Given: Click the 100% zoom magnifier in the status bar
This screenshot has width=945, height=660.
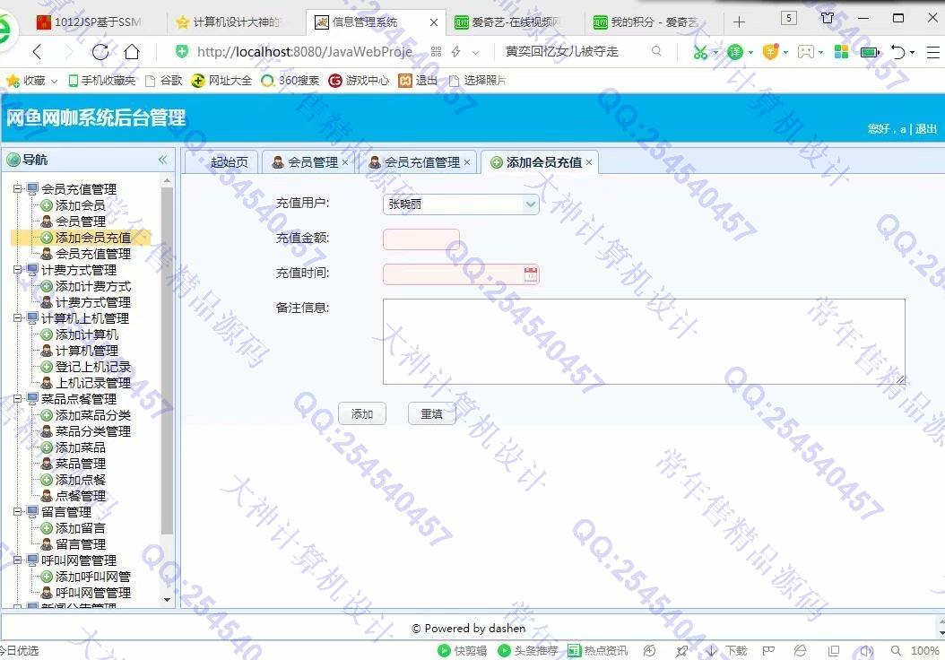Looking at the screenshot, I should 897,651.
